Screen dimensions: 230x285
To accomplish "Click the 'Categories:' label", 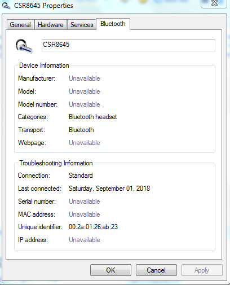I will pos(33,117).
